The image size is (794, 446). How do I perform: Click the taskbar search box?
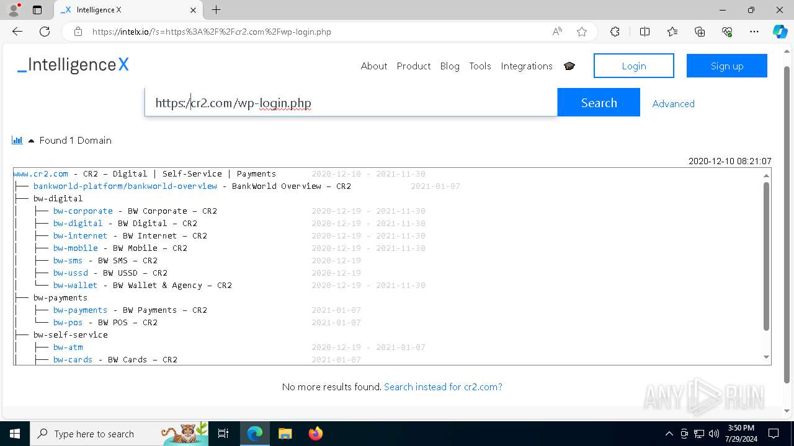coord(120,434)
